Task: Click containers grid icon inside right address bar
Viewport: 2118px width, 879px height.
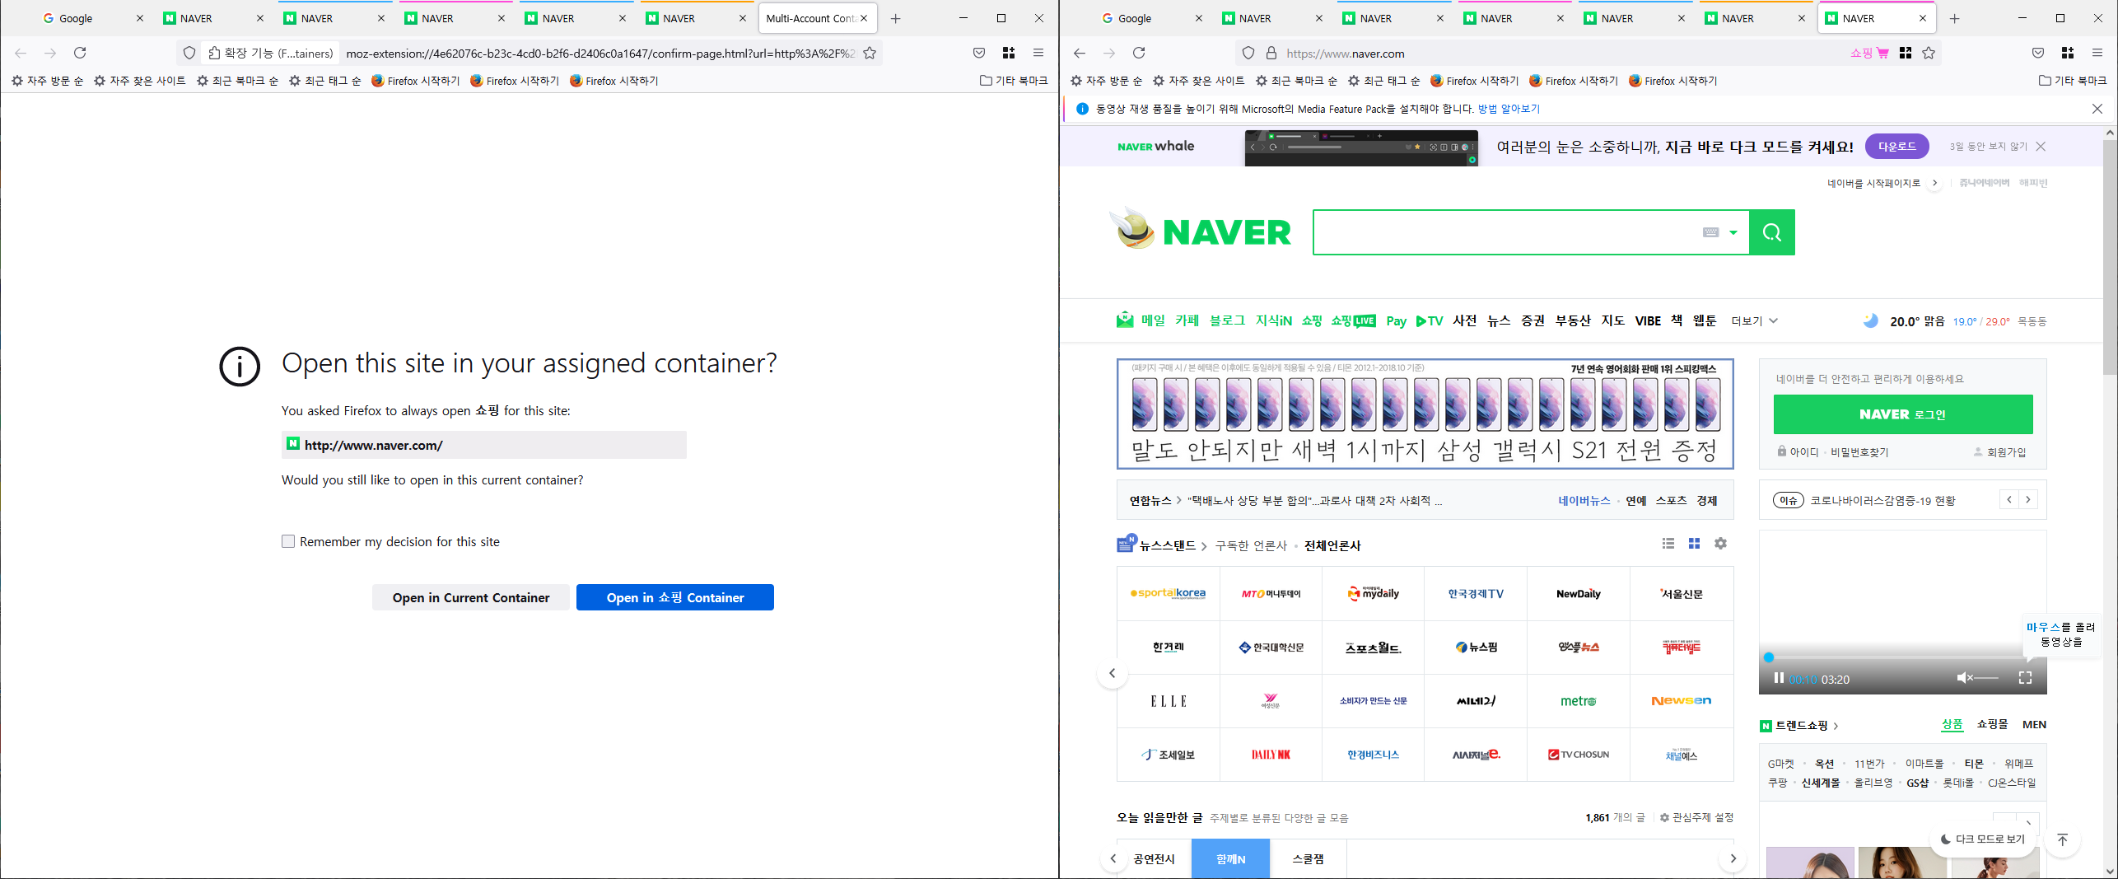Action: click(1906, 53)
